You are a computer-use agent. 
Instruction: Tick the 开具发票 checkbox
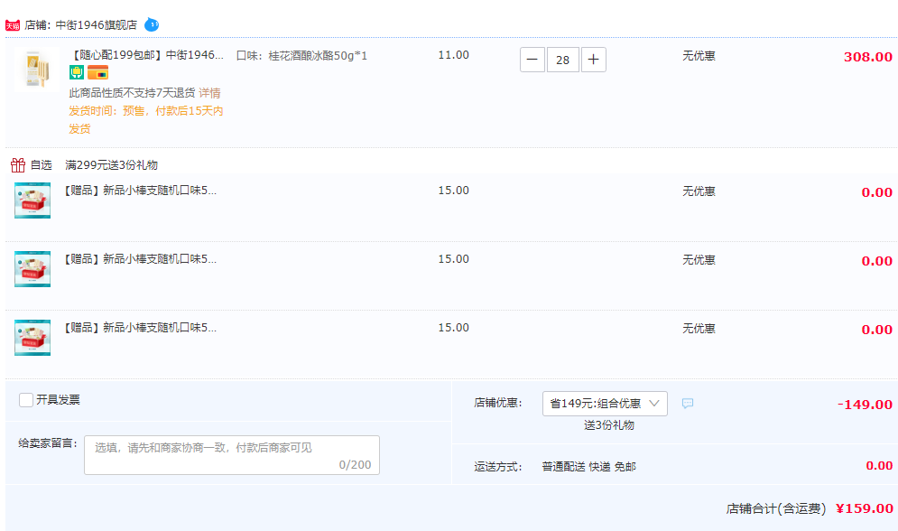[x=26, y=400]
